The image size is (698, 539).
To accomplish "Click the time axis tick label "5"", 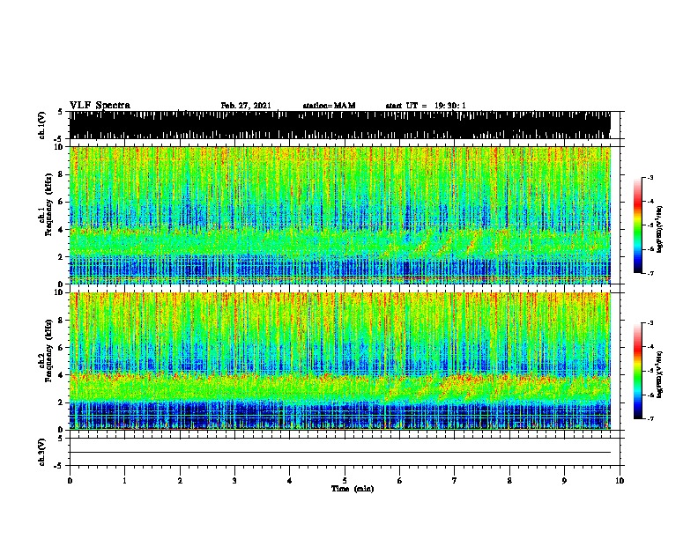I will coord(345,481).
